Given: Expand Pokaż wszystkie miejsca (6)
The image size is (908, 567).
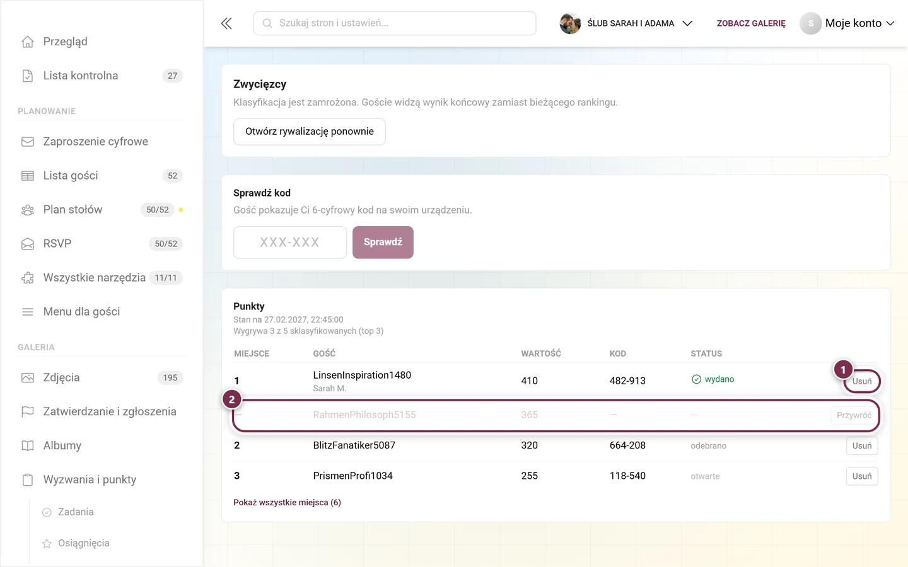Looking at the screenshot, I should coord(287,503).
